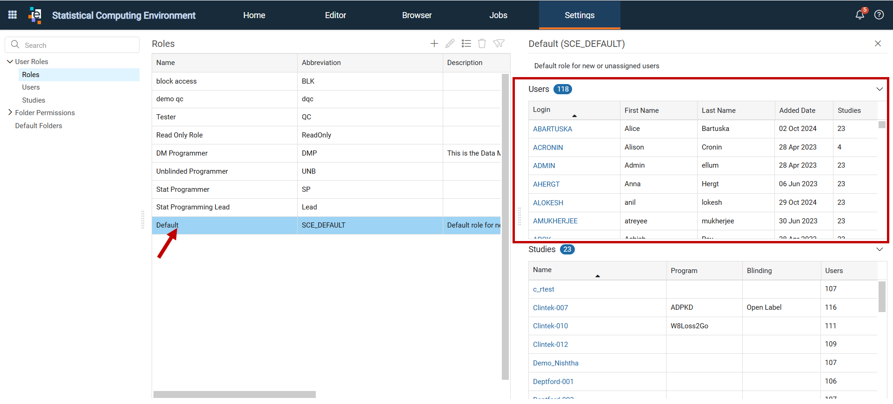Select Users in the sidebar tree

pos(31,87)
